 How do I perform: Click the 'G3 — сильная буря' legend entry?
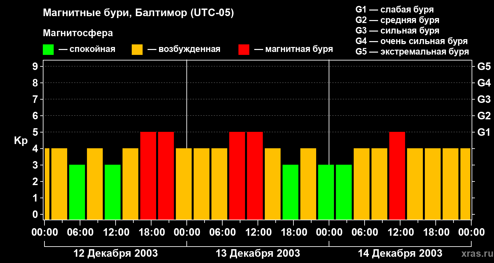[397, 31]
